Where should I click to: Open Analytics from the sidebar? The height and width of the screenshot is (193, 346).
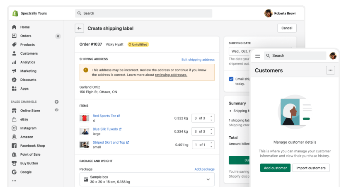click(x=28, y=62)
